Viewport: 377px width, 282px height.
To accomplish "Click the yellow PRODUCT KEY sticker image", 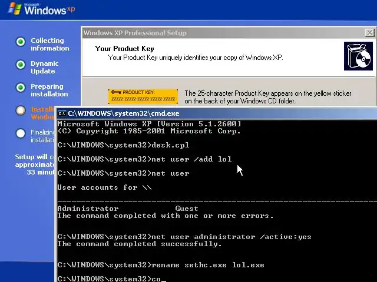I will [143, 96].
